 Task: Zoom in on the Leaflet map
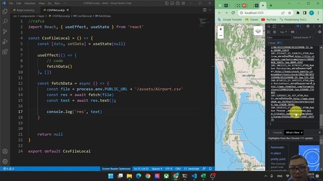(x=221, y=29)
